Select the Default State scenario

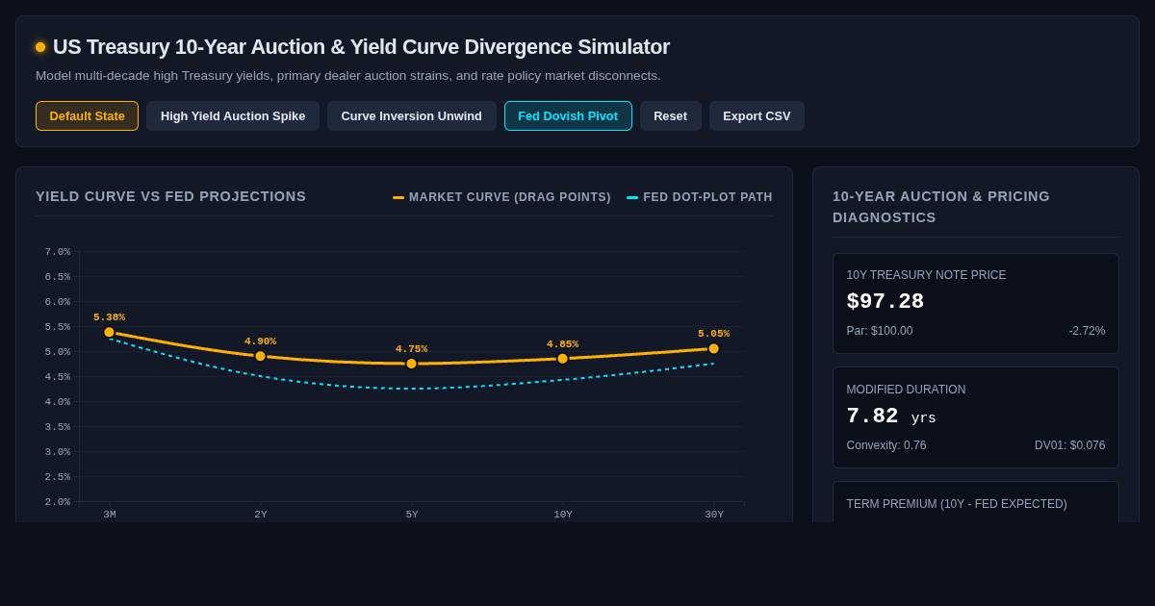pos(87,116)
